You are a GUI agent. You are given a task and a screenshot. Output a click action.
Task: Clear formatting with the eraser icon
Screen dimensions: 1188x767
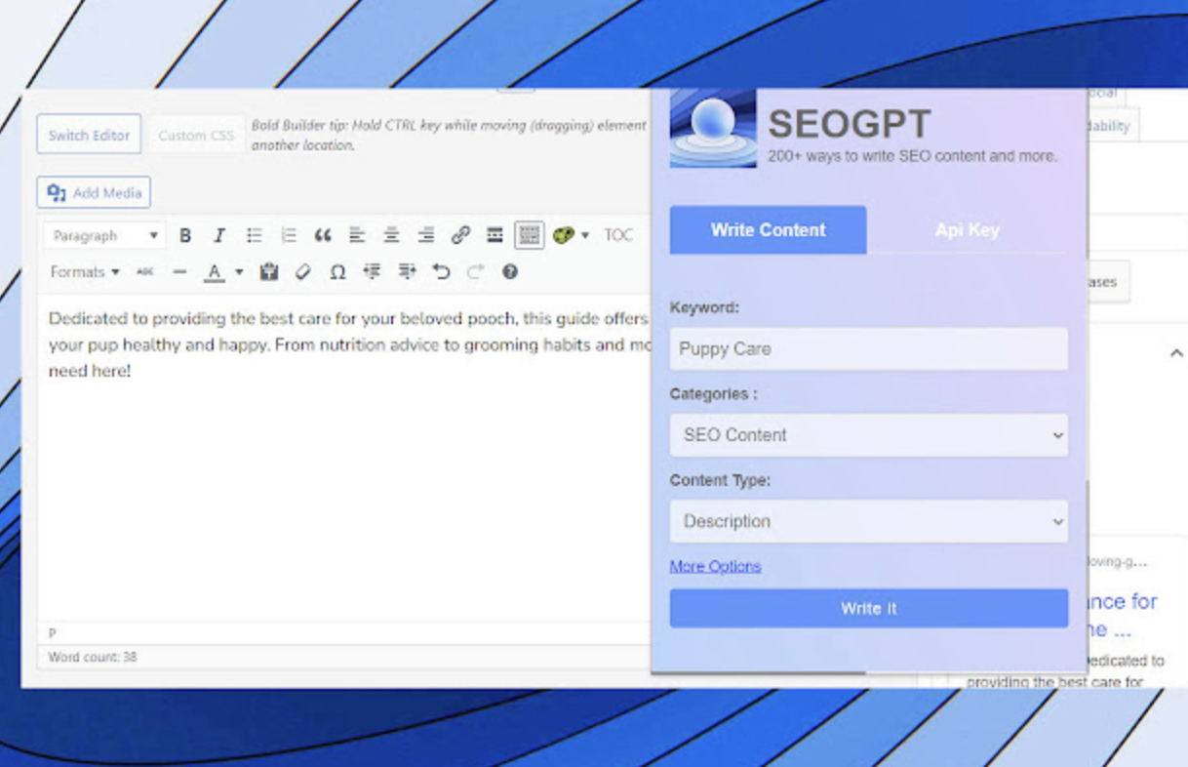coord(303,272)
